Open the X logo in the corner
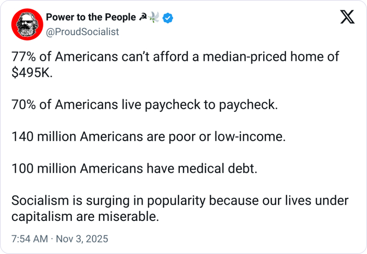The height and width of the screenshot is (254, 367). (347, 18)
